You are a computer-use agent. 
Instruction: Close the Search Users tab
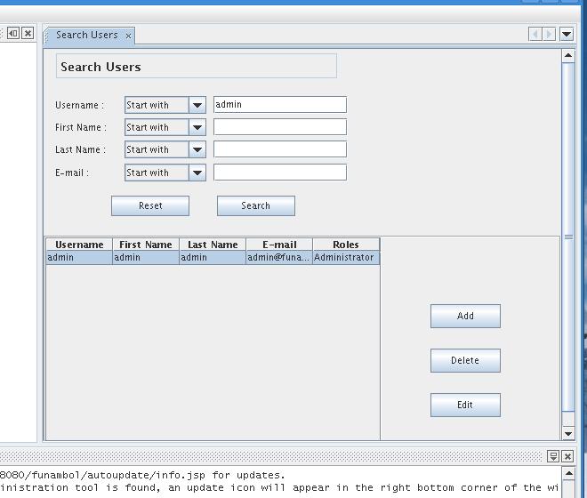pos(128,36)
